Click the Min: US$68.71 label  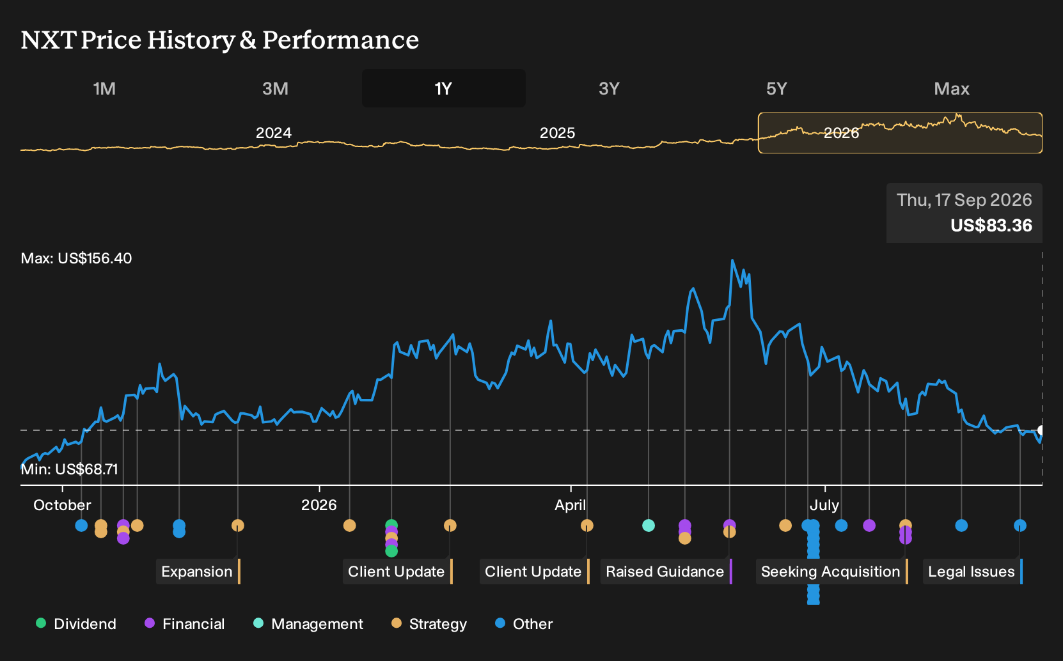69,469
